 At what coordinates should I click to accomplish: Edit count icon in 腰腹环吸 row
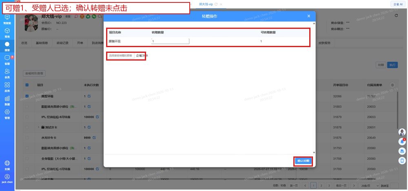(x=89, y=96)
